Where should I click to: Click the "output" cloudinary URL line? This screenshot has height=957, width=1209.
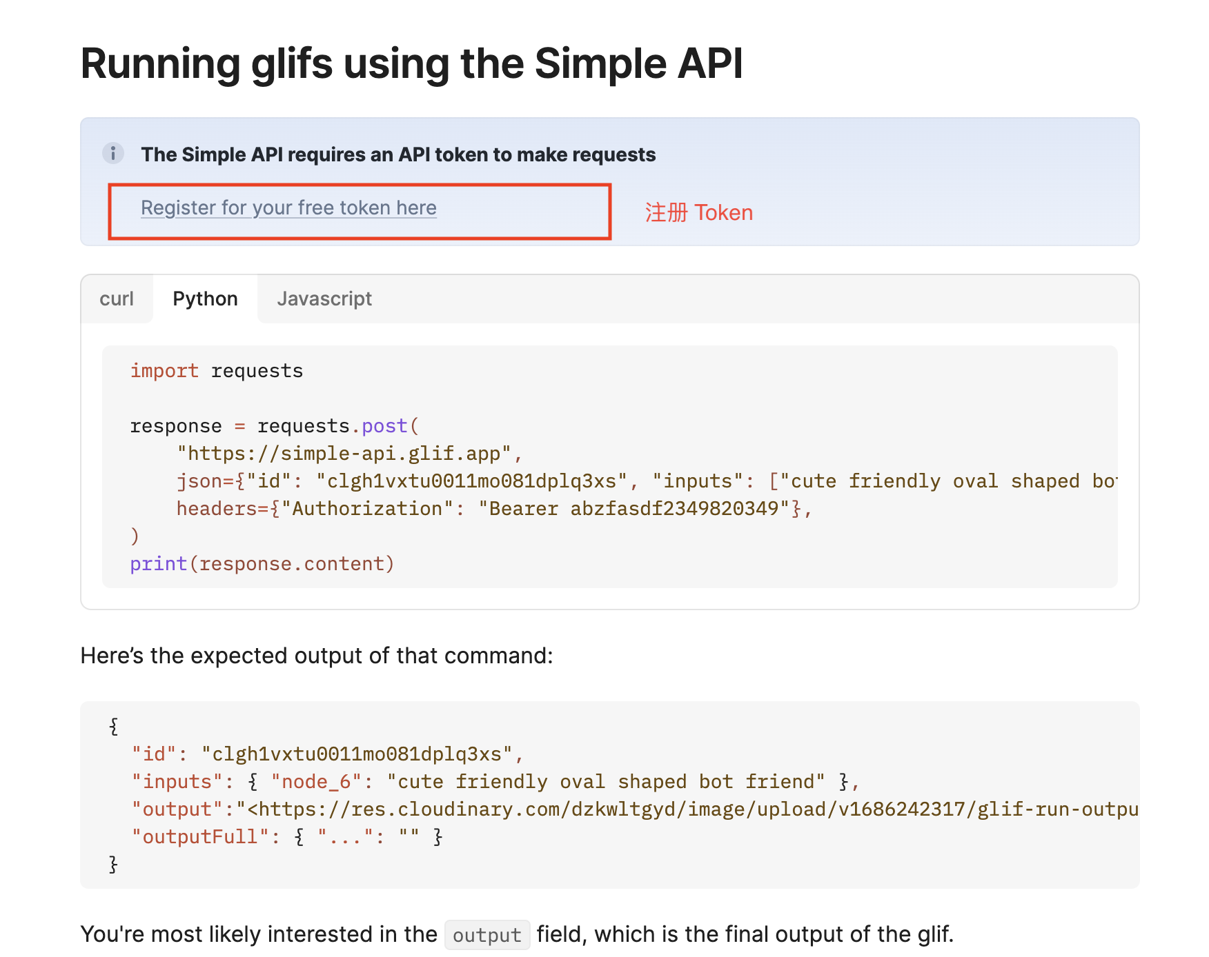click(x=635, y=809)
